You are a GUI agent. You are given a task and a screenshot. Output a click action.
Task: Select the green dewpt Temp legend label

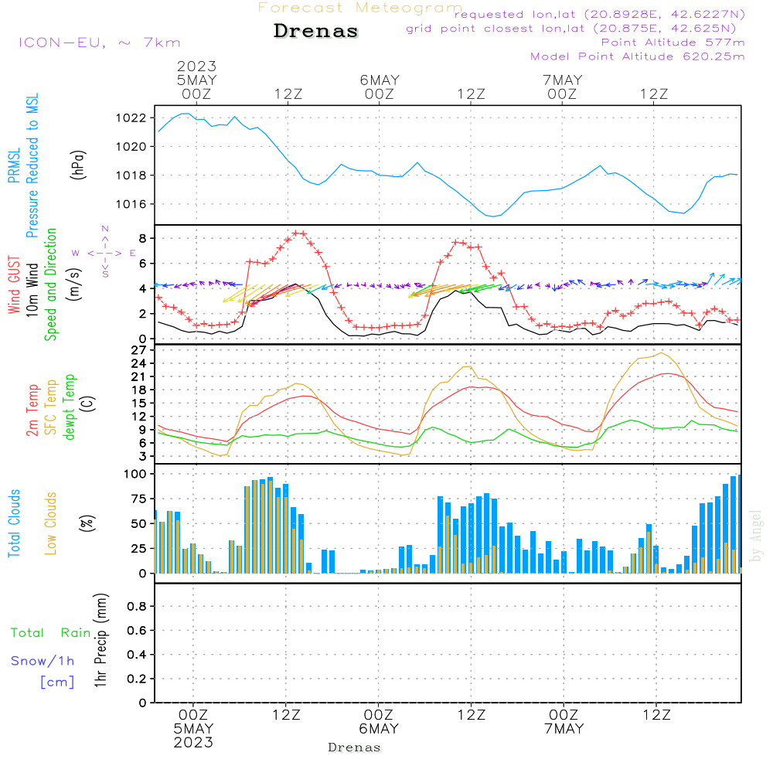tap(70, 407)
